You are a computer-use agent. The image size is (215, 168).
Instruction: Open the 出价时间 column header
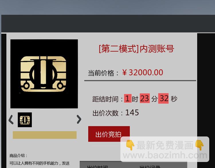97,167
